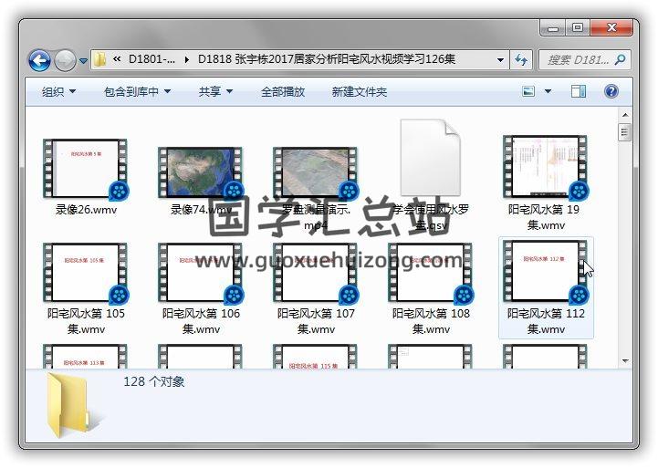Open the 共享 menu
This screenshot has height=468, width=658.
(x=215, y=91)
